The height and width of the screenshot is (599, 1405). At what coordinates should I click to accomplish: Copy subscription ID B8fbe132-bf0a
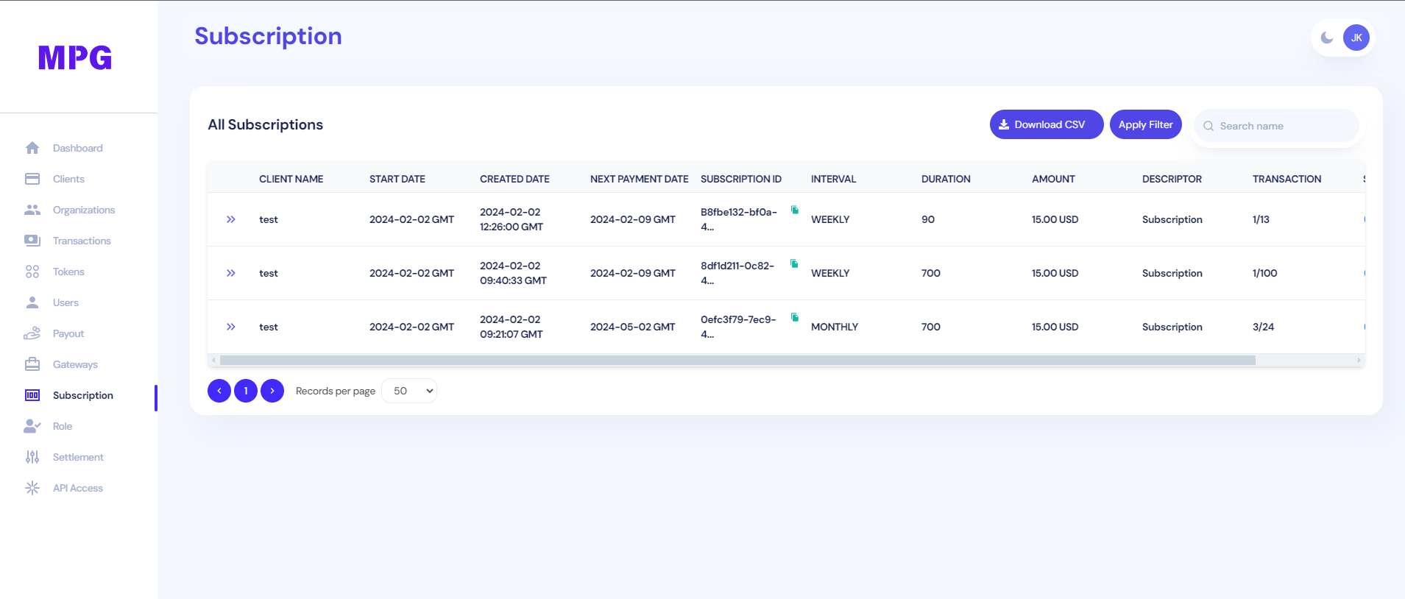pos(795,210)
